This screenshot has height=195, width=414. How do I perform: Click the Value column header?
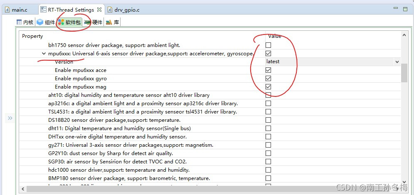coord(275,36)
